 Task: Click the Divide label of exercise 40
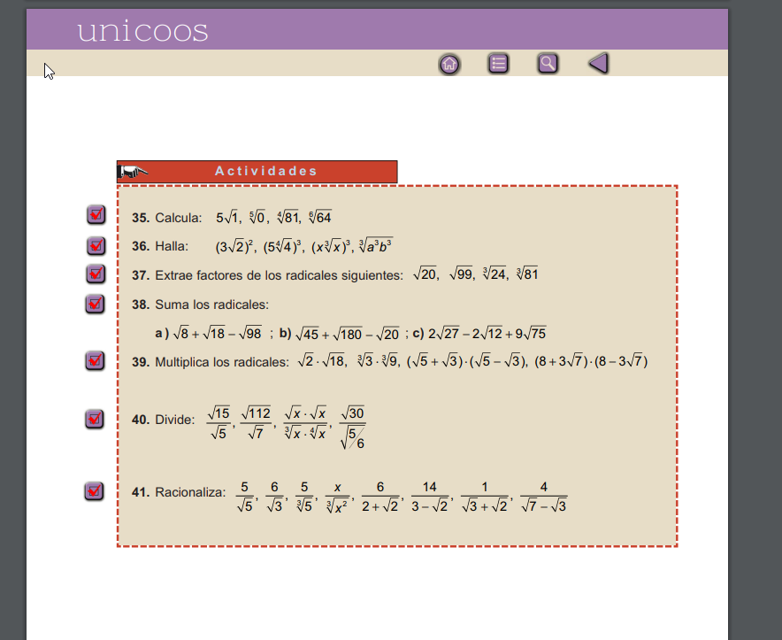click(x=174, y=420)
